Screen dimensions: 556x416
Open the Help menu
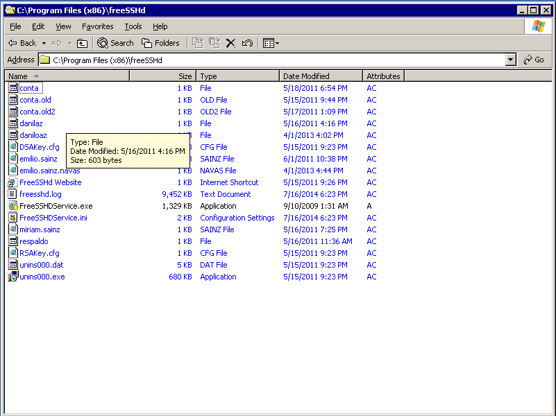tap(160, 26)
